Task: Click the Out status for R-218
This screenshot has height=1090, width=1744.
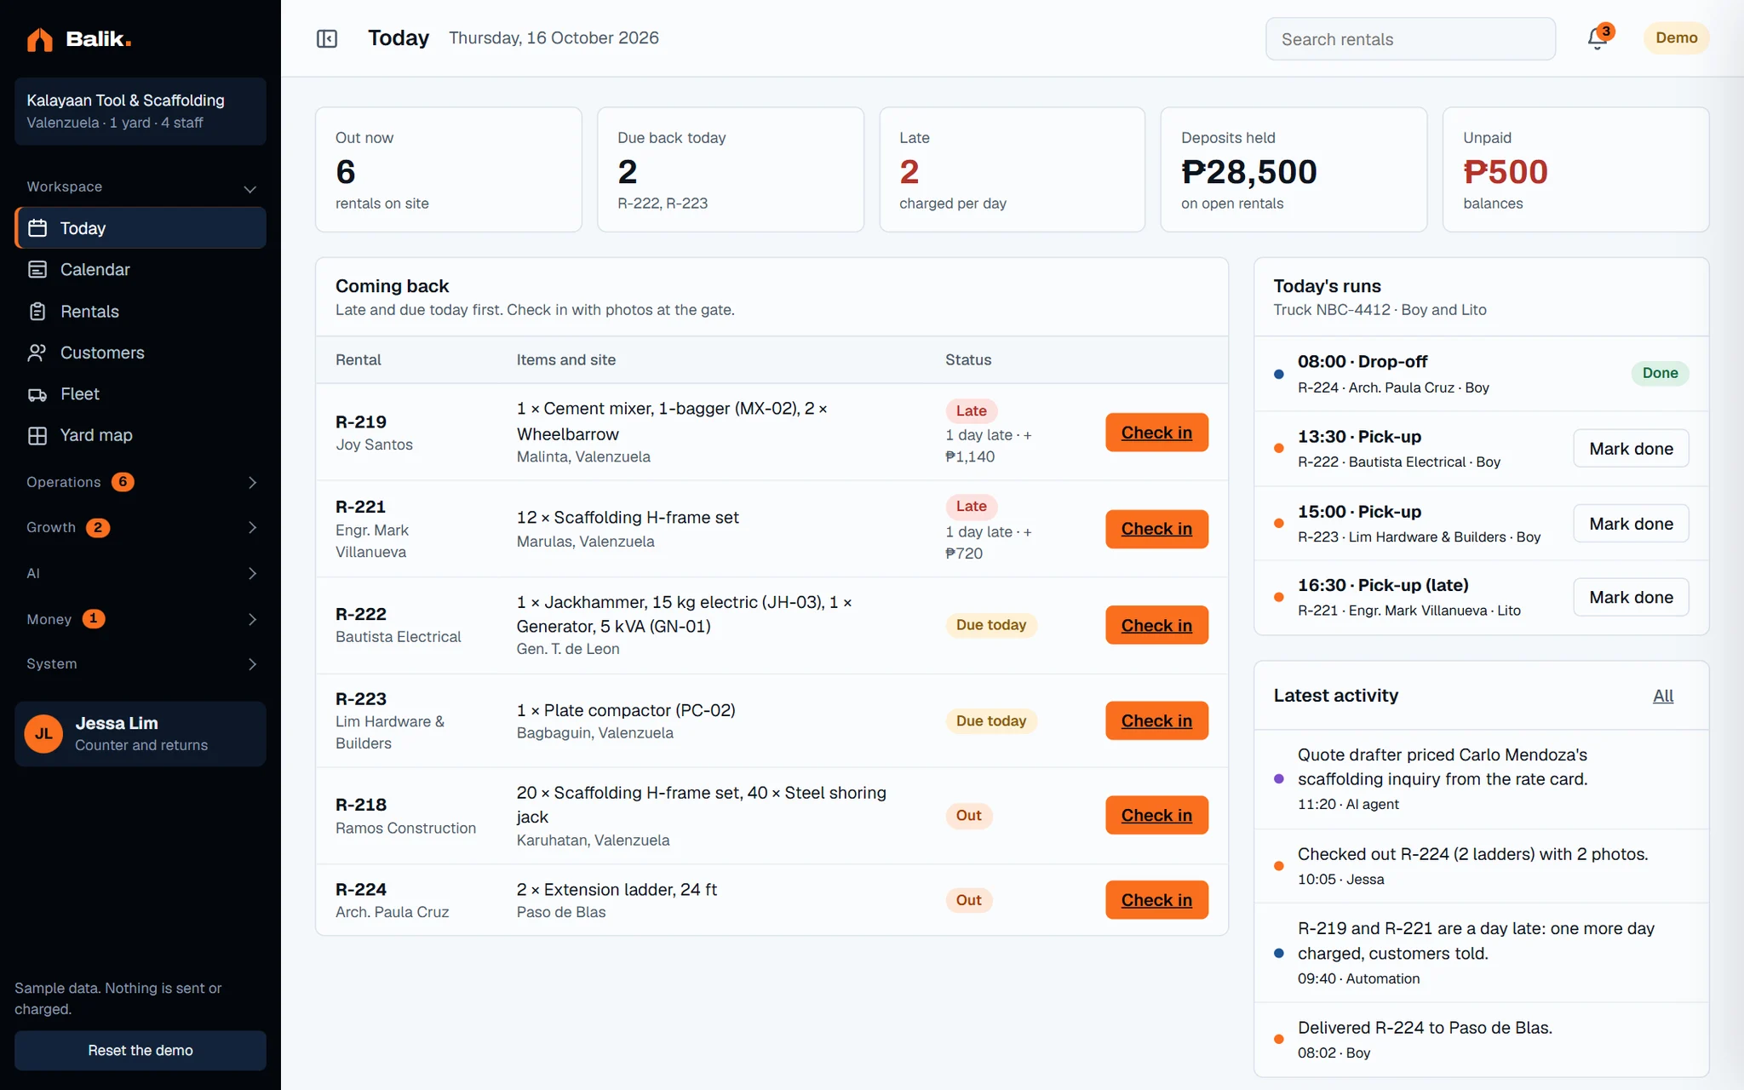Action: pos(969,815)
